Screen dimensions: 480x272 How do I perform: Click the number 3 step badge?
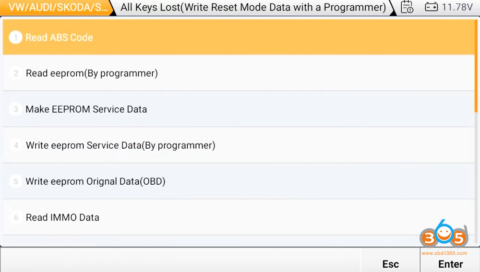16,109
